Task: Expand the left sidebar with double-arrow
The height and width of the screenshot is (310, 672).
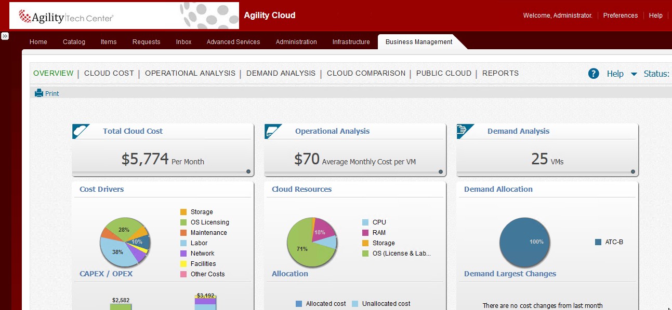Action: point(5,36)
